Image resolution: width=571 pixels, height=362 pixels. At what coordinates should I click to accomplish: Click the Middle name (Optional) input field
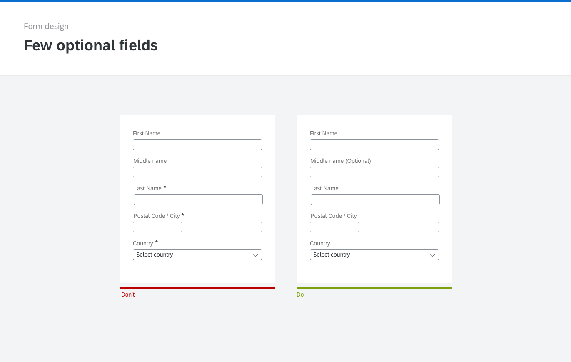[374, 172]
